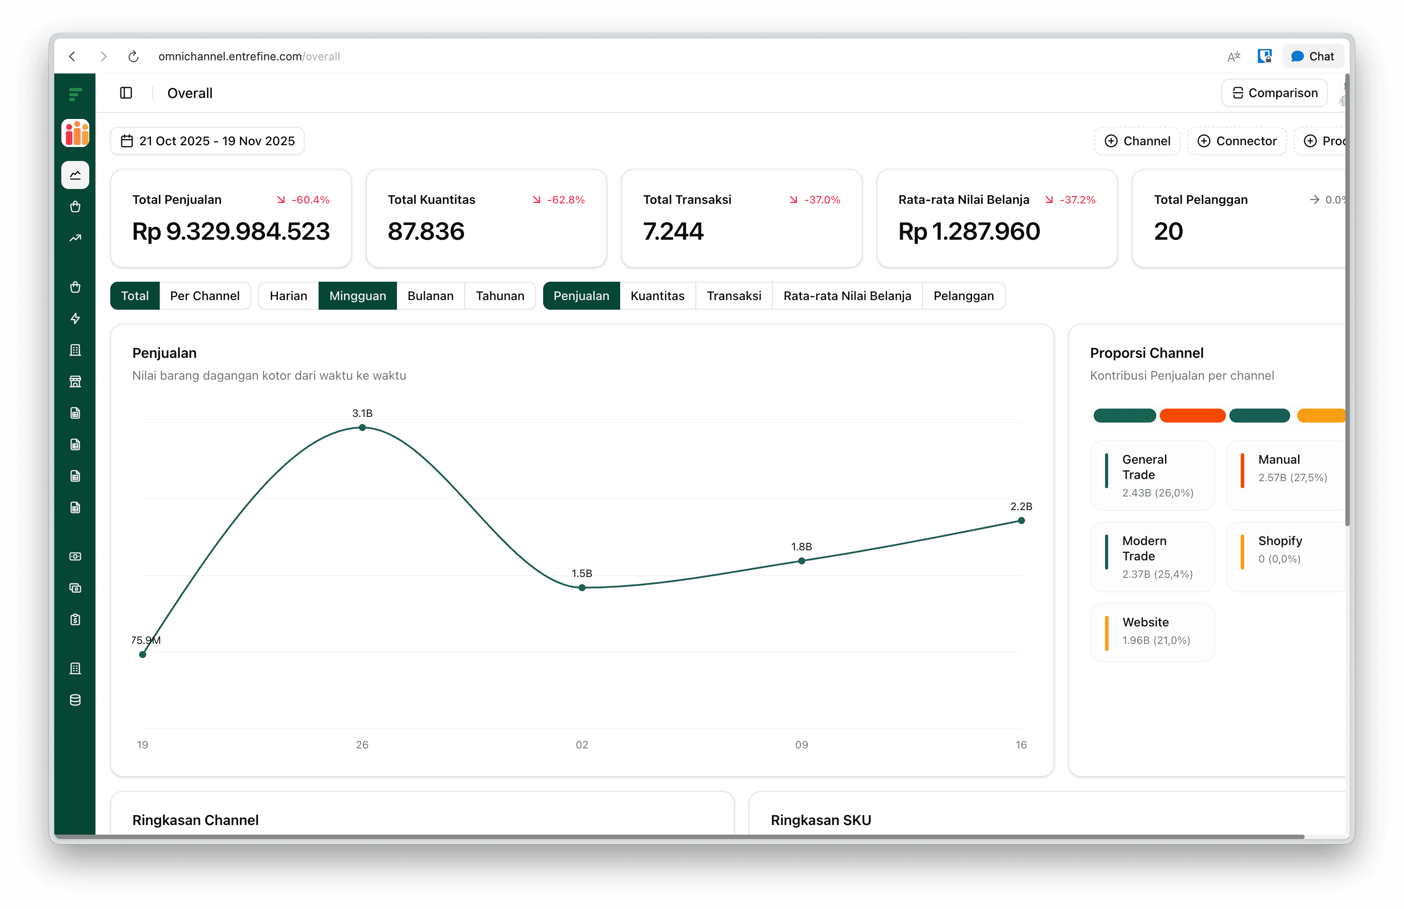Switch to Per Channel view

[x=205, y=295]
